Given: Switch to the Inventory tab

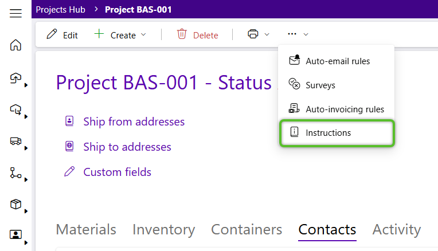Looking at the screenshot, I should (x=164, y=229).
